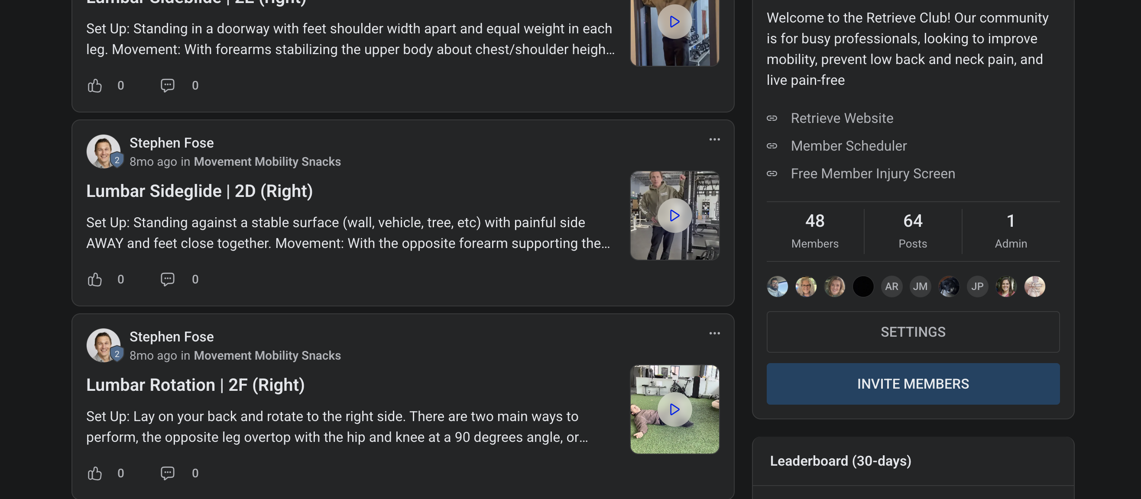The height and width of the screenshot is (499, 1141).
Task: Open options menu for Lumbar Sideglide 2D post
Action: click(714, 140)
